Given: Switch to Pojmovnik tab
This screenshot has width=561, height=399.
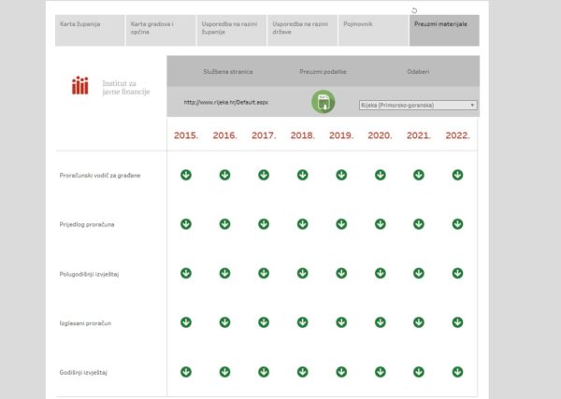Looking at the screenshot, I should [x=373, y=31].
